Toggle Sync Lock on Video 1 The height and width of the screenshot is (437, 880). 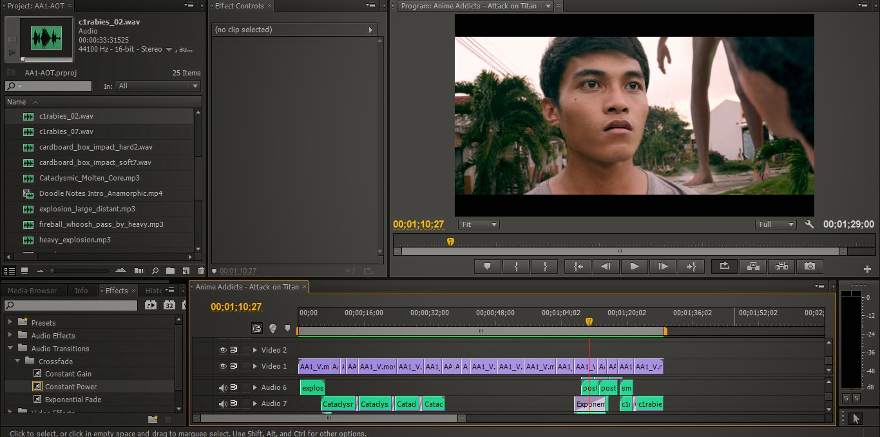pos(234,366)
